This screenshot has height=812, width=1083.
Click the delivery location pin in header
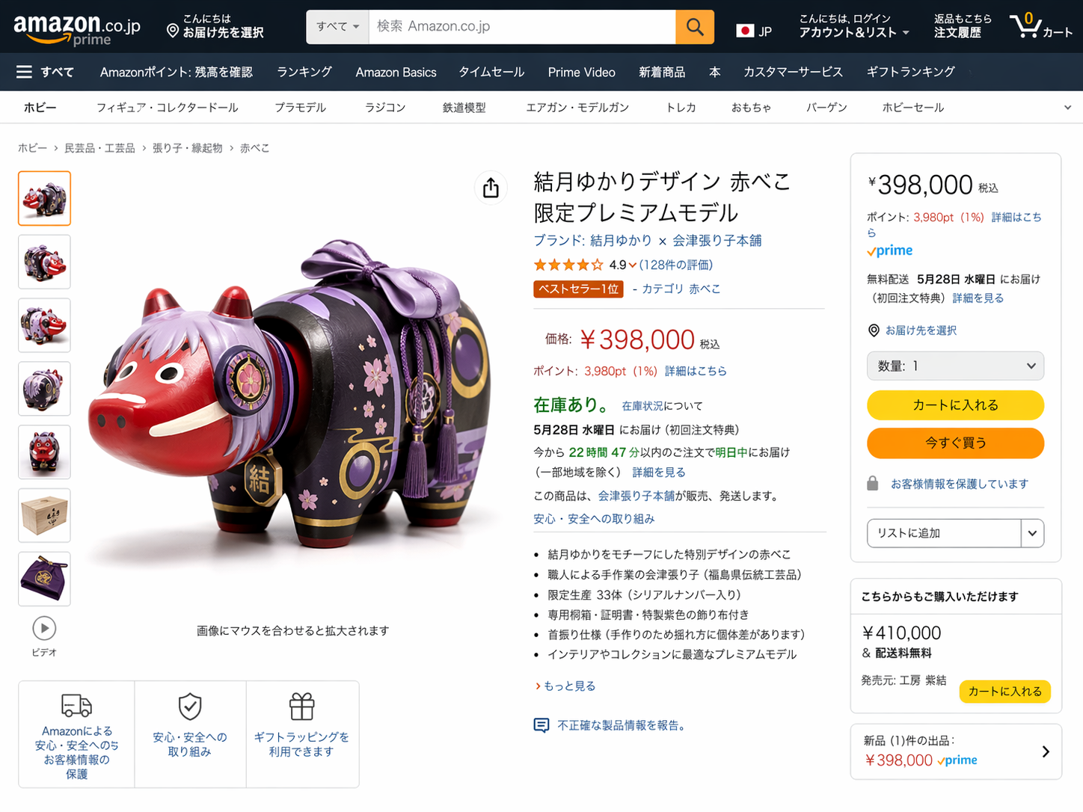pyautogui.click(x=173, y=31)
